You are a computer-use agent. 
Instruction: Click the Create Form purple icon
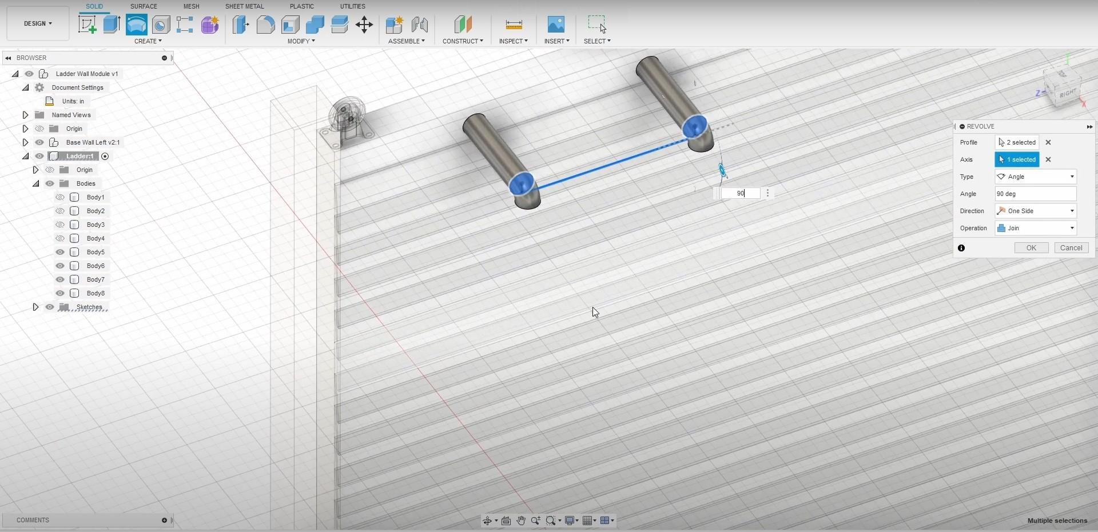point(210,25)
